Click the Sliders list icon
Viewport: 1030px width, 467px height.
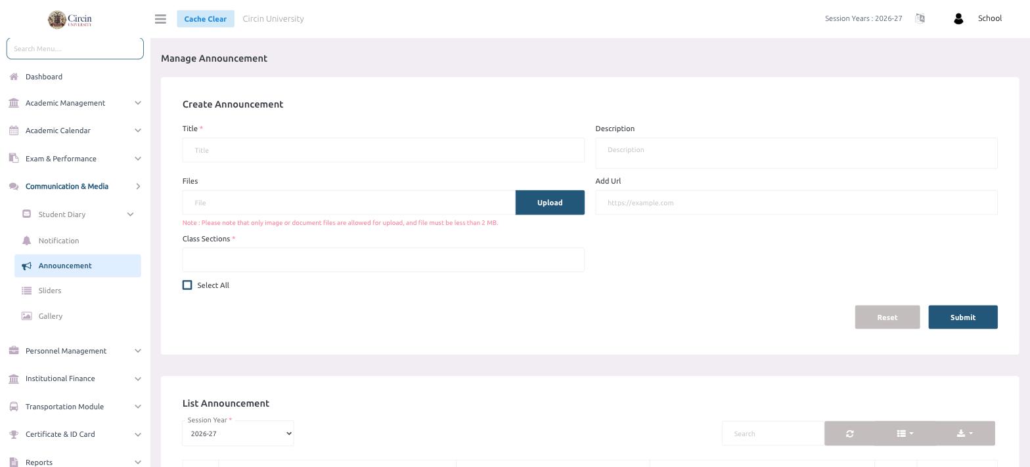click(26, 291)
